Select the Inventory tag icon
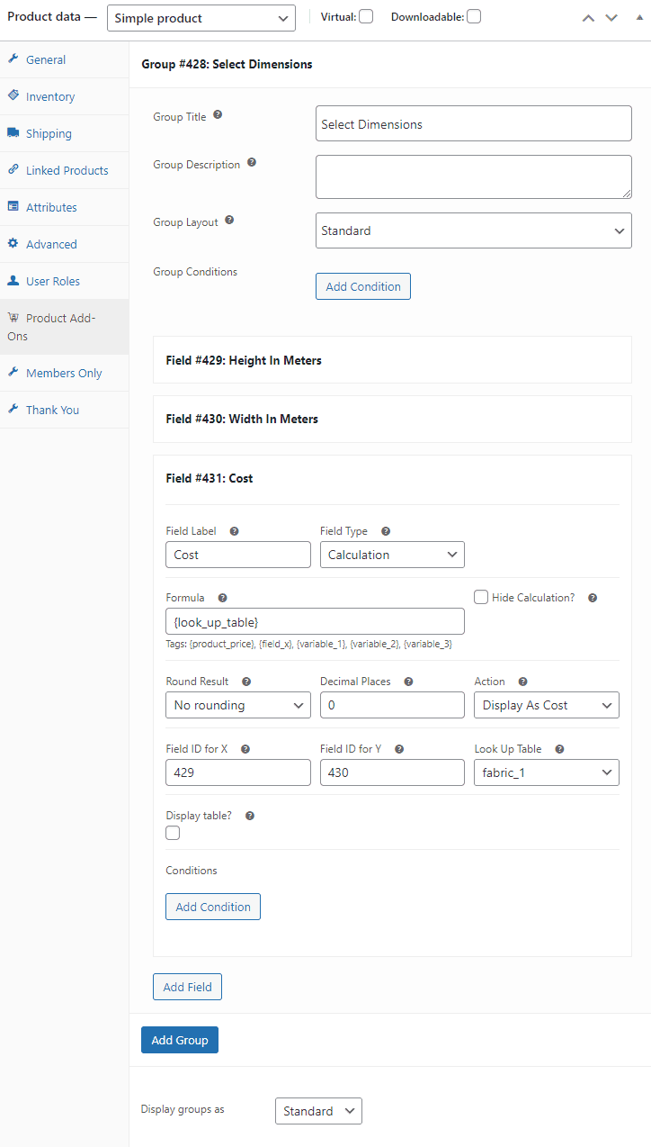This screenshot has width=651, height=1147. (x=14, y=96)
